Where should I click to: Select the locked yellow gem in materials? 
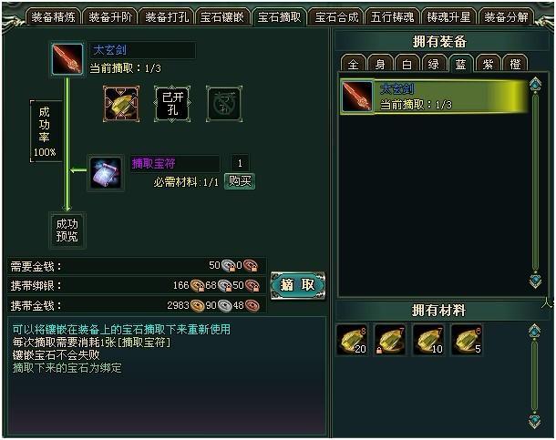coord(390,340)
